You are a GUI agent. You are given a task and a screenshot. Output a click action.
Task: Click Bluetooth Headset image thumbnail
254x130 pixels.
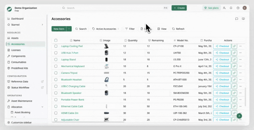click(x=107, y=79)
